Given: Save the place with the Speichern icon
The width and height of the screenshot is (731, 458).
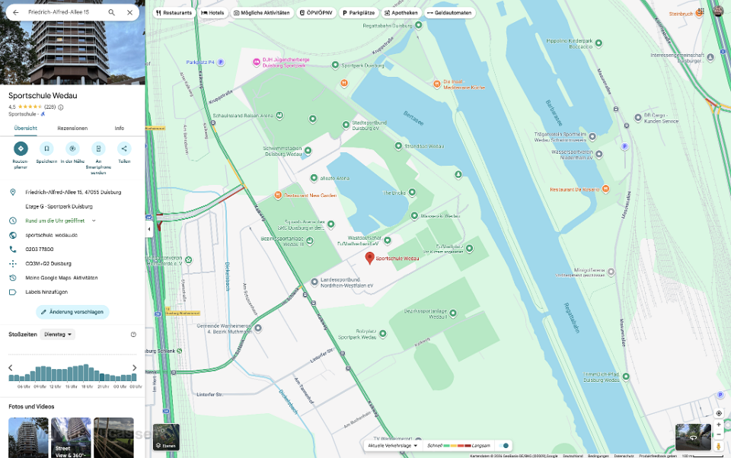Looking at the screenshot, I should pos(46,149).
